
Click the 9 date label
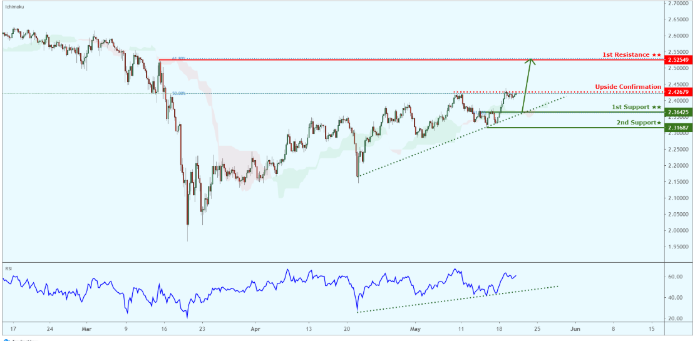coord(126,330)
